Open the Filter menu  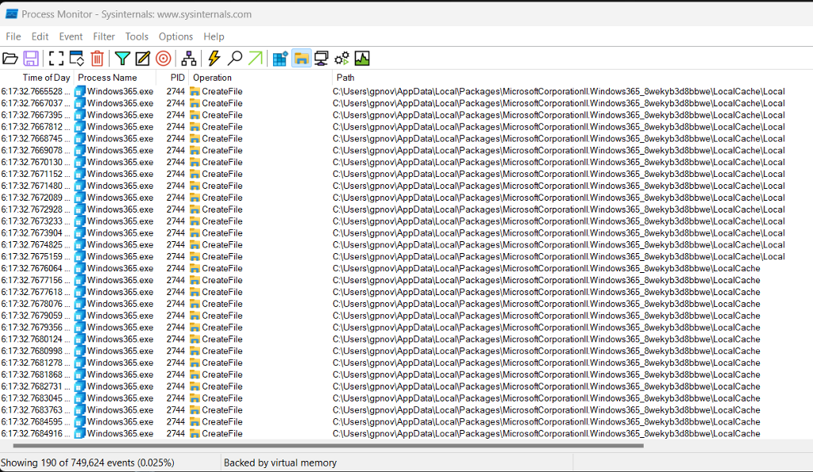[104, 36]
